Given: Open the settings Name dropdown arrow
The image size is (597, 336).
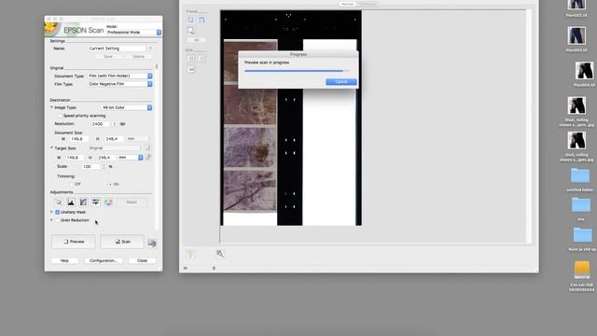Looking at the screenshot, I should [x=151, y=49].
